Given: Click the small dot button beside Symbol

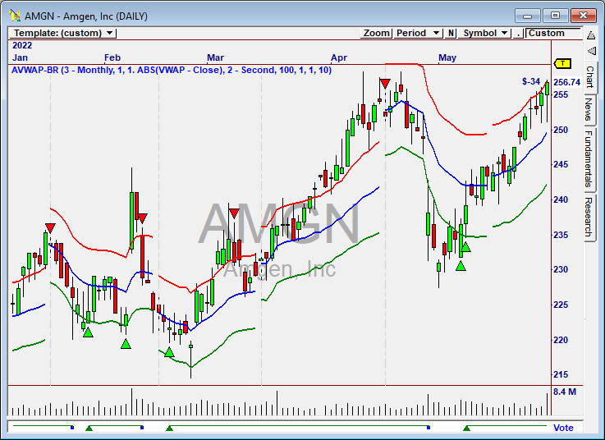Looking at the screenshot, I should pyautogui.click(x=518, y=33).
